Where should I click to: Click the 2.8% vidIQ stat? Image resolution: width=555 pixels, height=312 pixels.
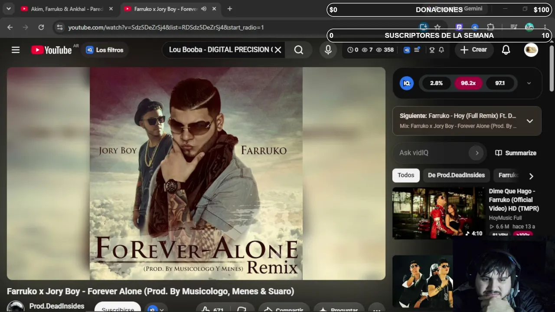[x=436, y=83]
